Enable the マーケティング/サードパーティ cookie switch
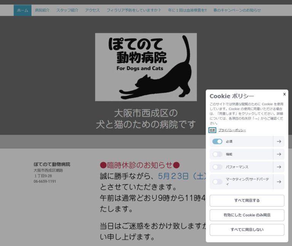The image size is (292, 246). tap(217, 182)
